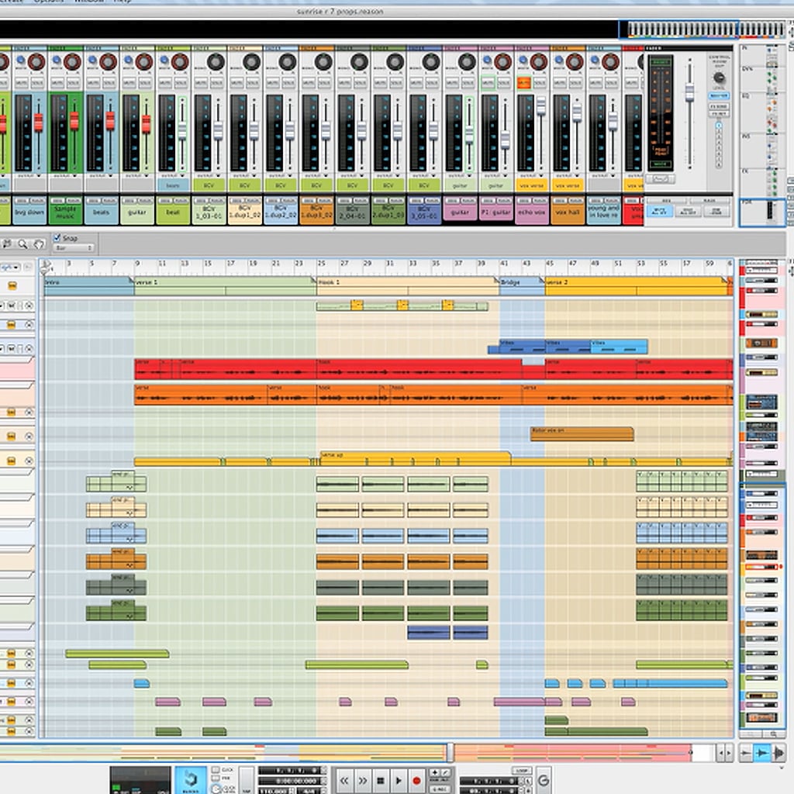Click the red Record button
The width and height of the screenshot is (794, 794).
416,780
